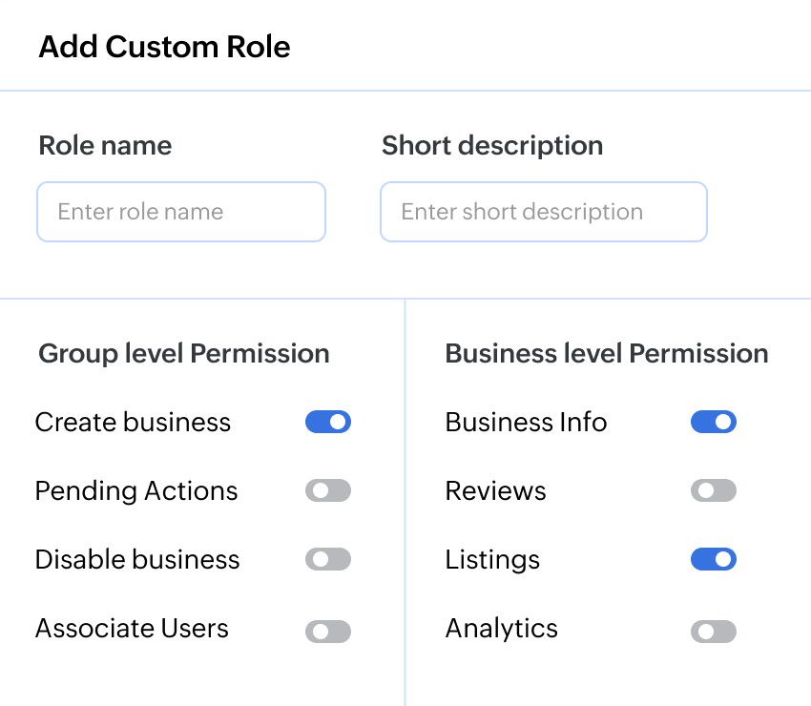Enable the Pending Actions toggle
The width and height of the screenshot is (811, 706).
point(328,490)
